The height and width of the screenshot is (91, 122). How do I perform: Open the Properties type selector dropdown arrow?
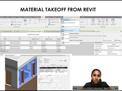121,36
